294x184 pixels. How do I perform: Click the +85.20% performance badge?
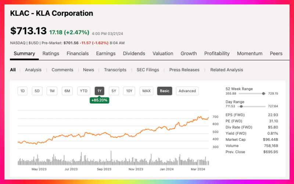pos(99,100)
